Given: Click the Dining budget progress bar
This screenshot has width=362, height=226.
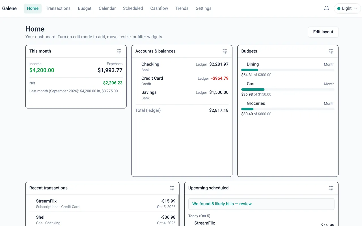Looking at the screenshot, I should pyautogui.click(x=288, y=70).
